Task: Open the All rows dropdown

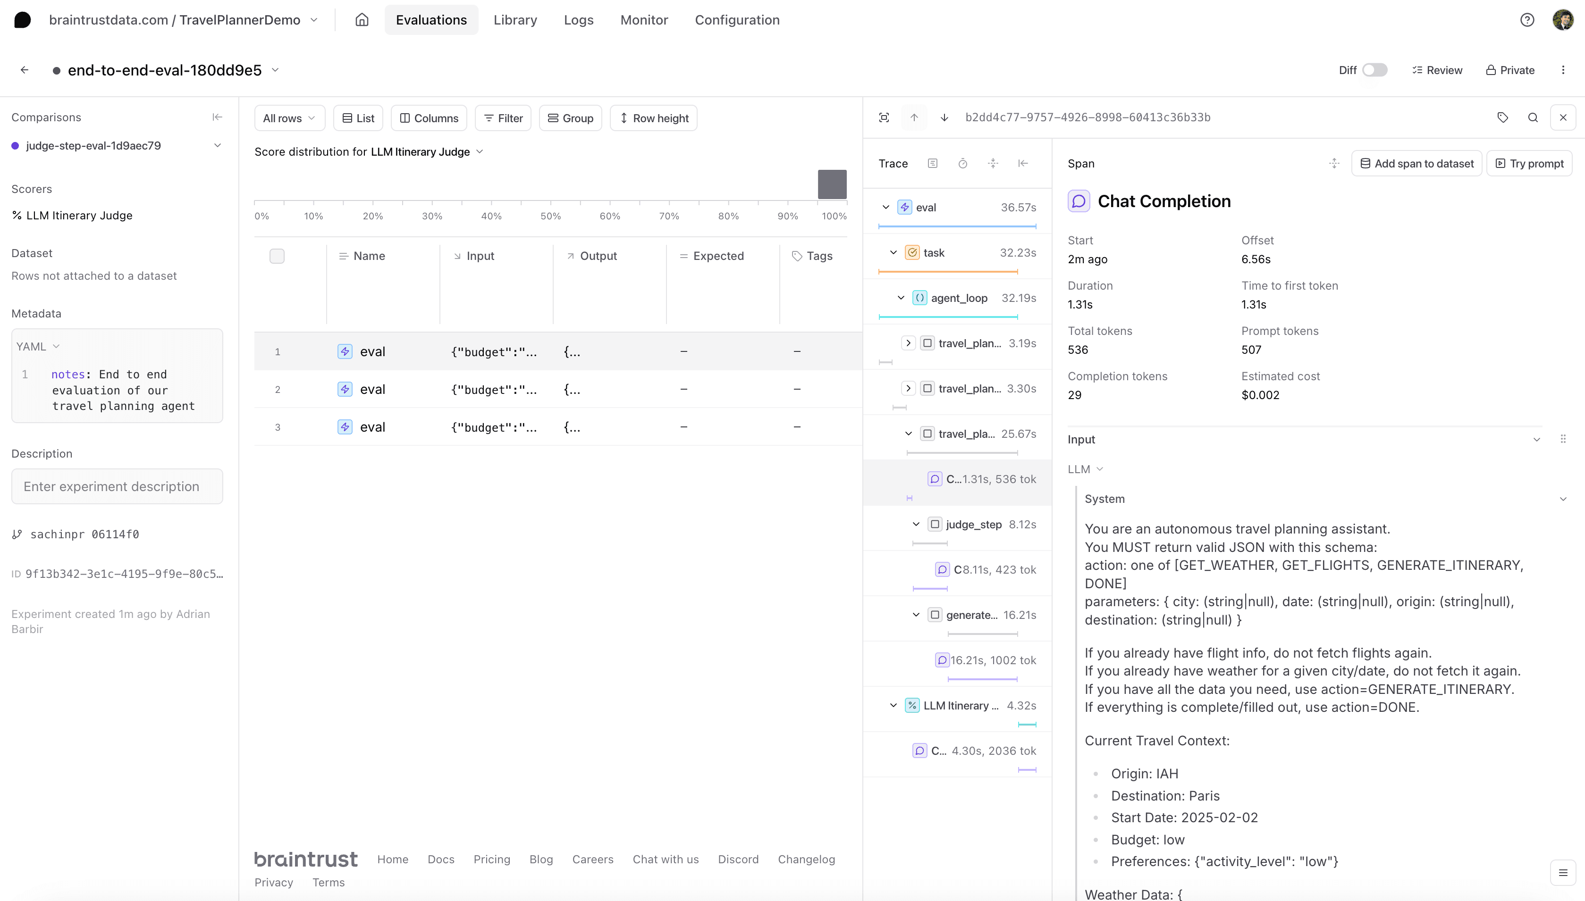Action: [x=289, y=118]
